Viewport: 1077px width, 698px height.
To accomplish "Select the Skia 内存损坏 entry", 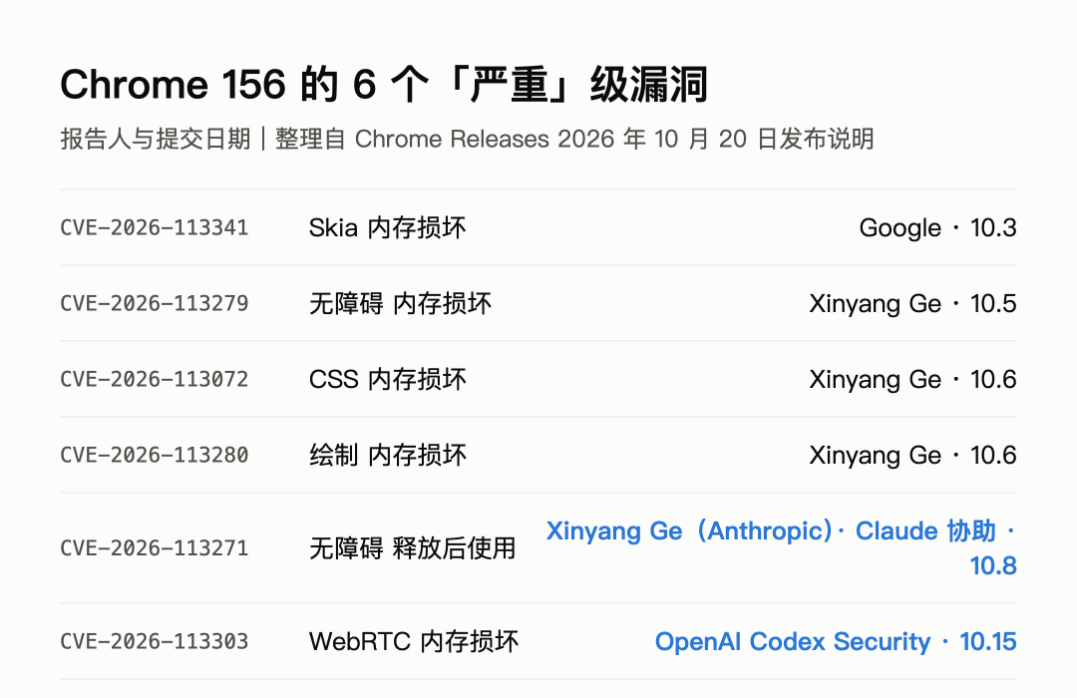I will (x=387, y=227).
